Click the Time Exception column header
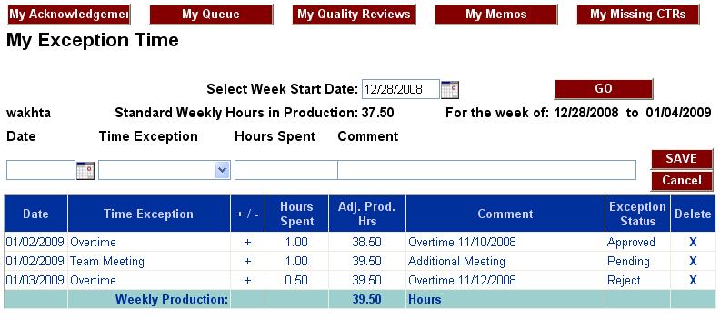This screenshot has width=720, height=329. point(149,214)
